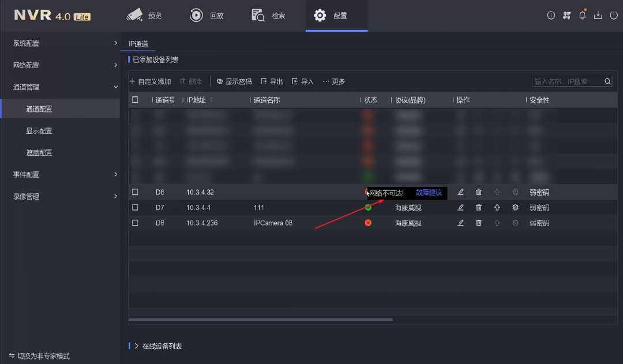Delete channel D7 using its trash icon
The image size is (623, 364).
pos(478,208)
